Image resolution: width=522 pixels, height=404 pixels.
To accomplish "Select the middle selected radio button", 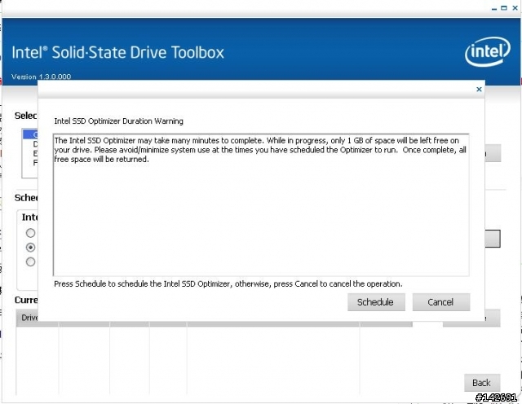I will click(30, 248).
